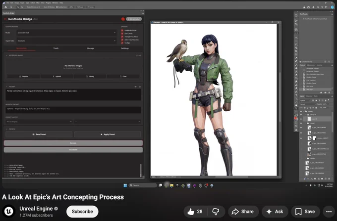
Task: Switch to the GenMedia Settings tab
Action: click(x=125, y=48)
